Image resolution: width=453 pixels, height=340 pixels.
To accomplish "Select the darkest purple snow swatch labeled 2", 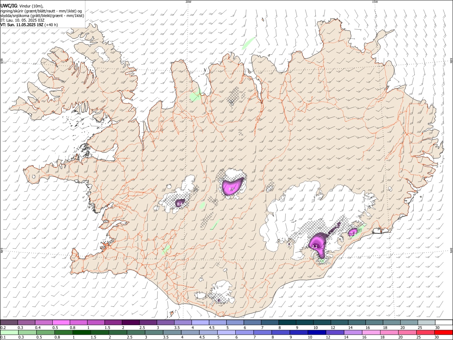I will tap(131, 322).
